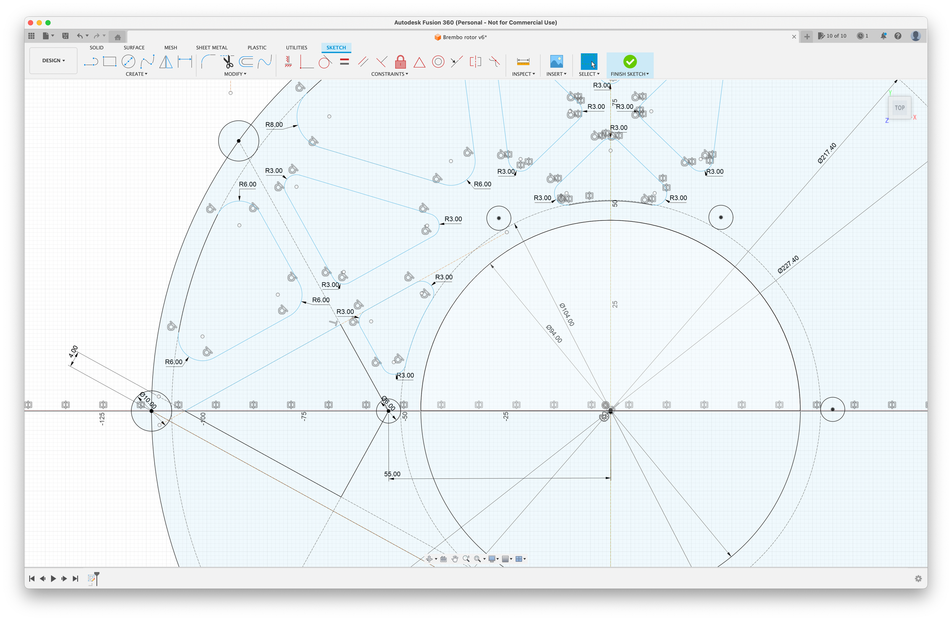Choose the Concentric constraint icon
The height and width of the screenshot is (621, 952).
(x=438, y=62)
